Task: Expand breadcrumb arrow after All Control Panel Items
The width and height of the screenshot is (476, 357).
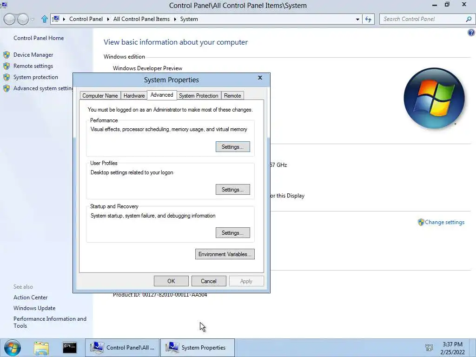Action: click(175, 19)
